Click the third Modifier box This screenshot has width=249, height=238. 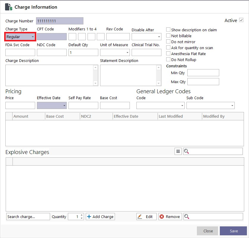tap(91, 37)
